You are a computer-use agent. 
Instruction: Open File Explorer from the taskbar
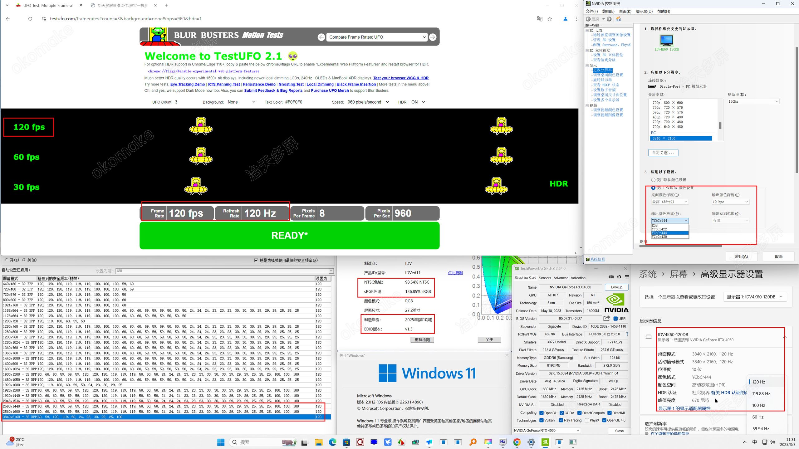click(x=318, y=442)
